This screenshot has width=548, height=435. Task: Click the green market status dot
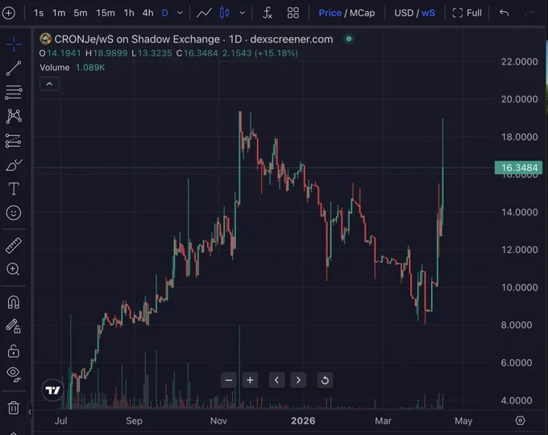348,39
